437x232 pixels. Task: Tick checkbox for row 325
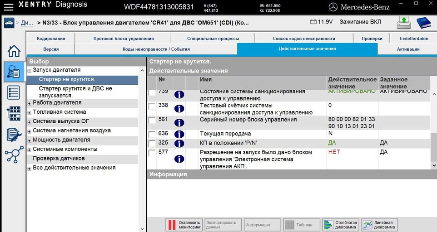[x=152, y=144]
